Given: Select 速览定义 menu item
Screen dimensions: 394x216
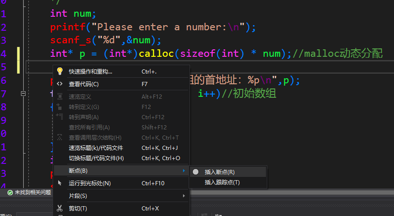Looking at the screenshot, I should click(x=122, y=97).
